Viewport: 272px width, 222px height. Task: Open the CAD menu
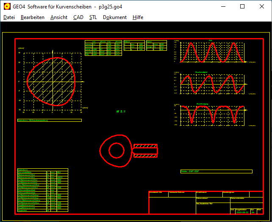78,17
